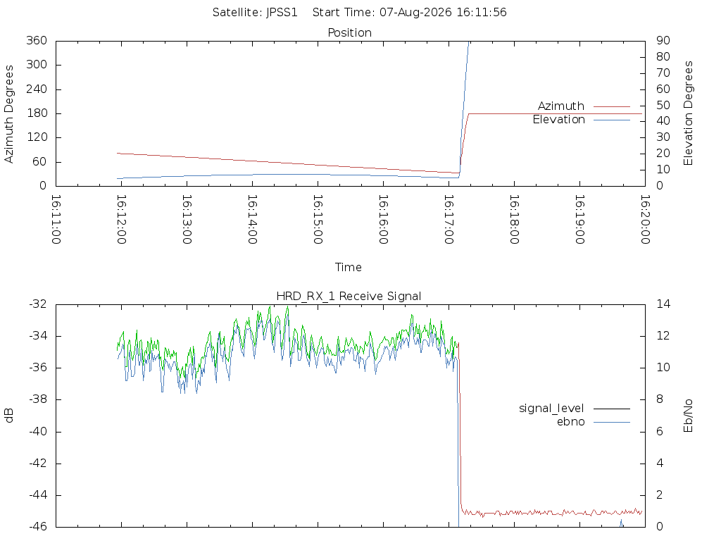The height and width of the screenshot is (541, 721).
Task: Click the 'Start Time: 07-Aug-2026 16:11:56' header text
Action: click(x=409, y=13)
